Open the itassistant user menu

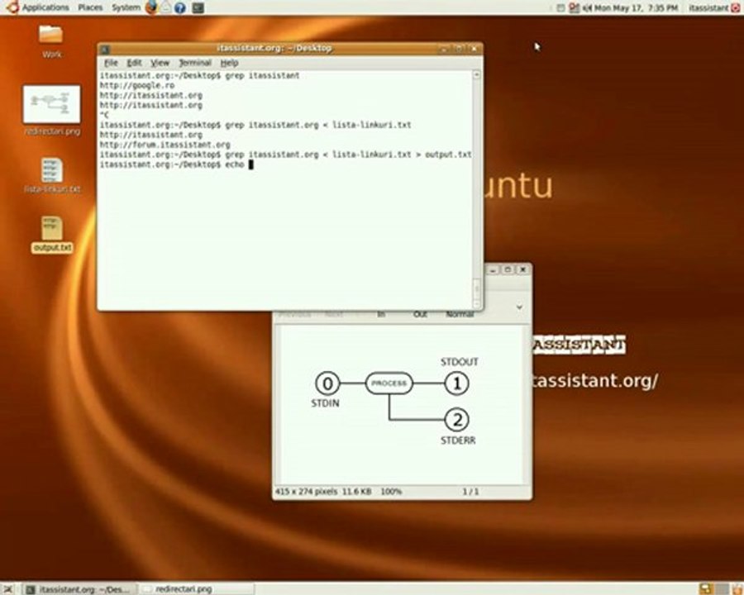708,7
